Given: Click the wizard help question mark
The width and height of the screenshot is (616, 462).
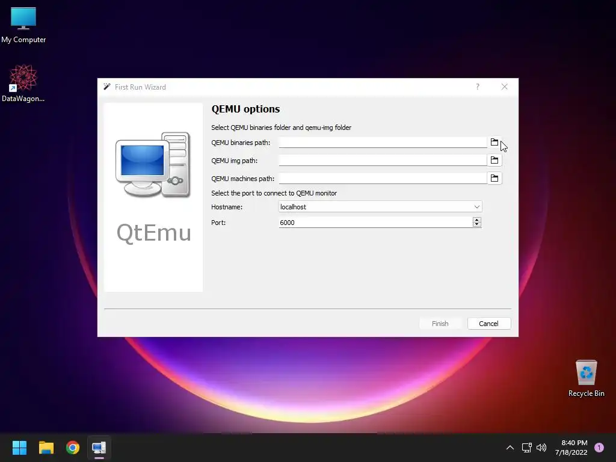Looking at the screenshot, I should point(478,87).
